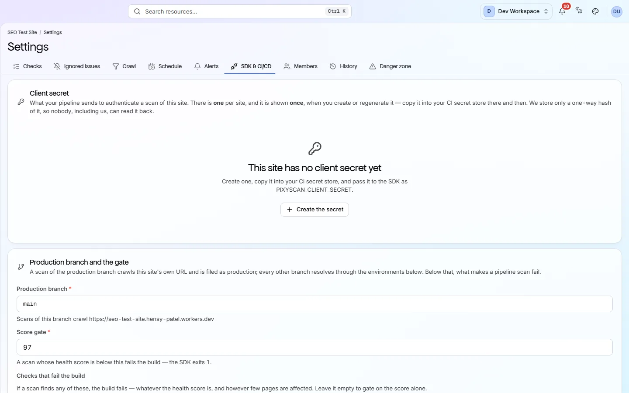The width and height of the screenshot is (629, 393).
Task: Click the large key icon above the heading
Action: point(314,148)
